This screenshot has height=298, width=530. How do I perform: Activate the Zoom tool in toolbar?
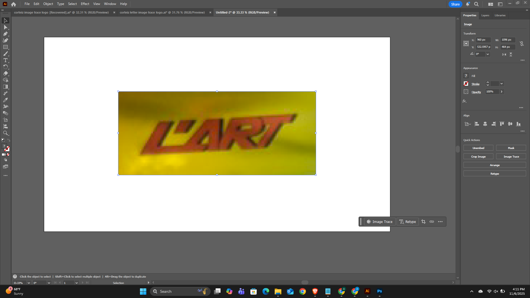pos(5,133)
